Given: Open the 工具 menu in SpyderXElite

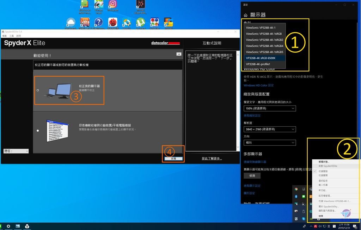Looking at the screenshot, I should tap(12, 36).
